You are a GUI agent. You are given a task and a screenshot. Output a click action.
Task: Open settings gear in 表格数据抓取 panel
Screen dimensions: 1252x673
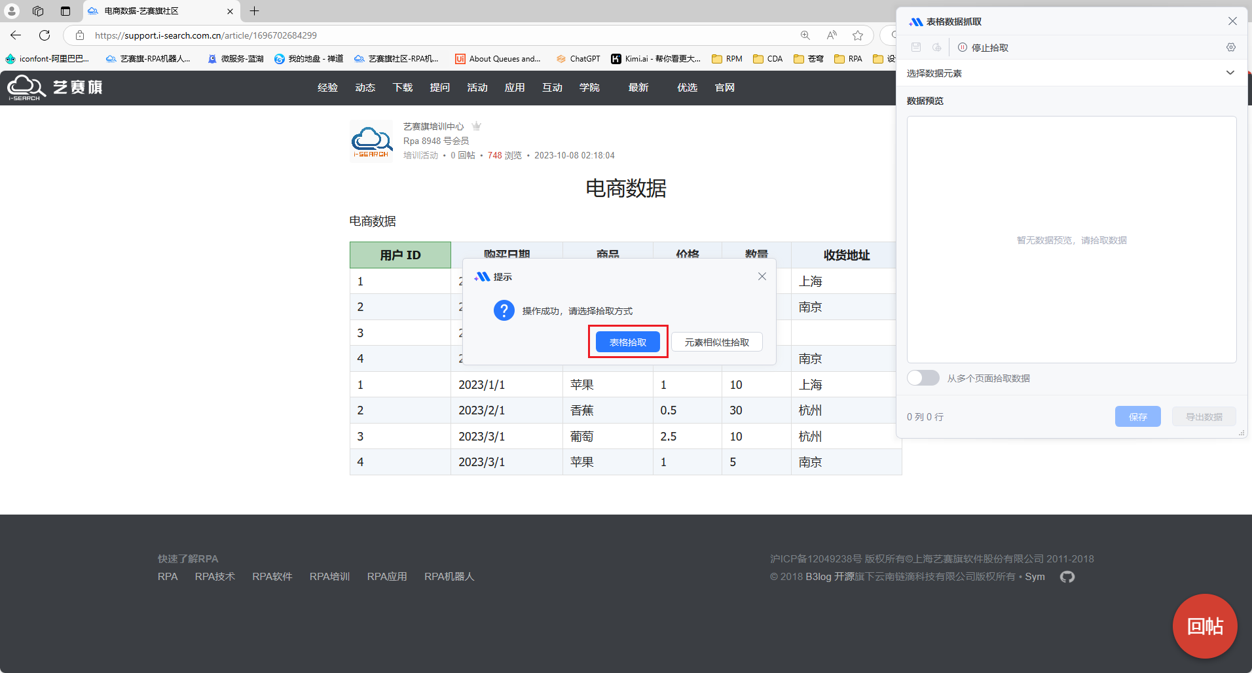pos(1230,47)
